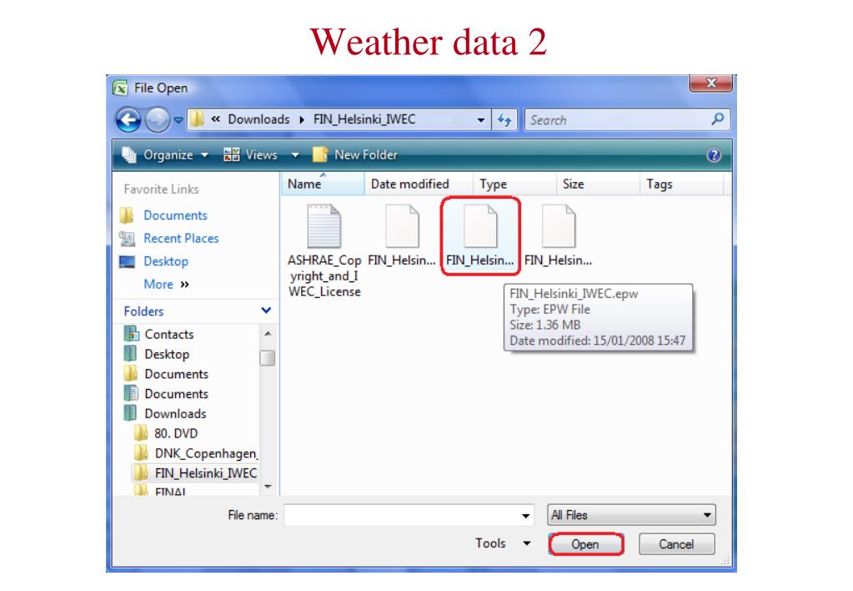The image size is (853, 591).
Task: Sort by Name column header
Action: [323, 184]
